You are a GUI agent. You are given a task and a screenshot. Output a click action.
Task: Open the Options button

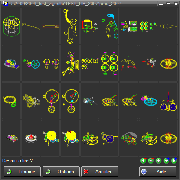(61, 172)
